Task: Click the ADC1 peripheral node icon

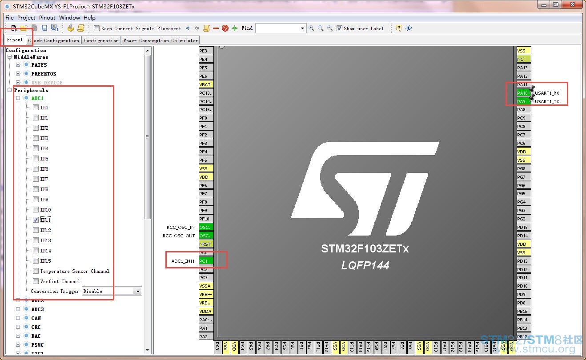Action: (26, 98)
